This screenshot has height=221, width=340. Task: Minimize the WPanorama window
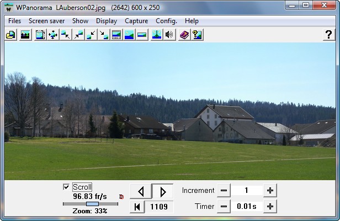292,5
